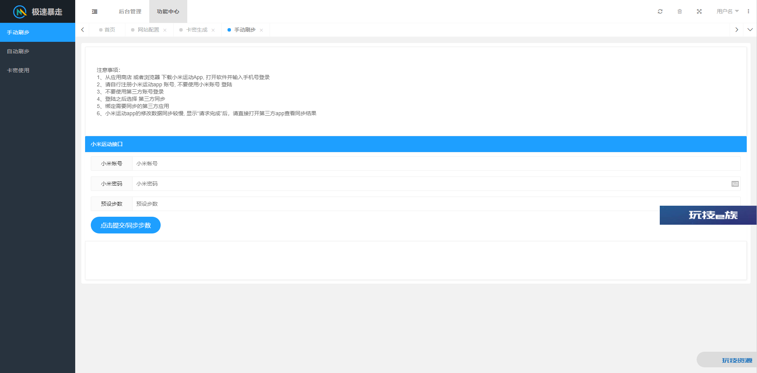Click the 极速暴走 logo

coord(38,12)
